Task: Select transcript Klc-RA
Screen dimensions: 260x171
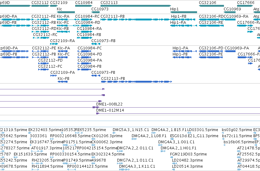Action: 66,20
